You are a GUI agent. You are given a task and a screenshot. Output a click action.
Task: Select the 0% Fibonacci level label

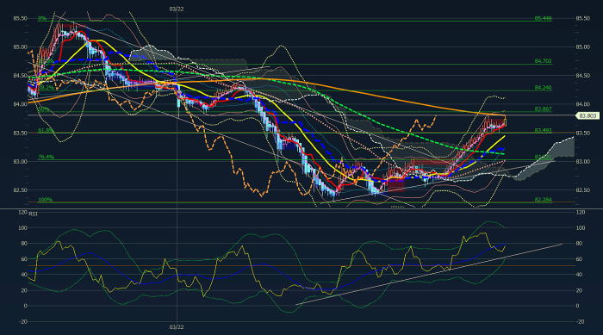click(42, 18)
